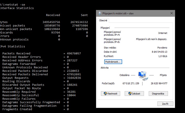Click the 'Odesláno' label in Aktivita

point(124,75)
